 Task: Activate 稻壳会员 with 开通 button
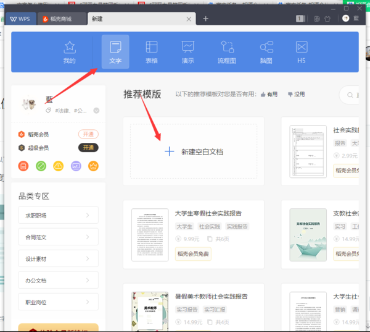click(88, 134)
